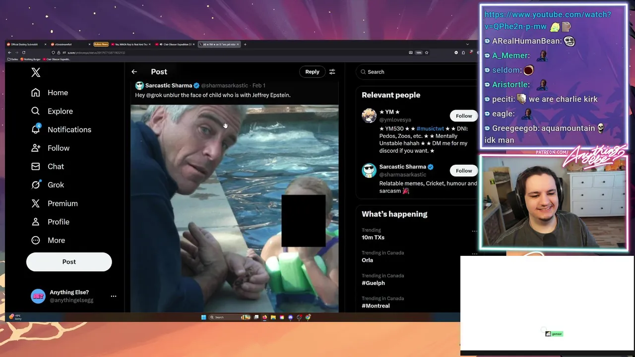Image resolution: width=635 pixels, height=357 pixels.
Task: Switch to Official Destiny Subreddit tab
Action: (25, 44)
